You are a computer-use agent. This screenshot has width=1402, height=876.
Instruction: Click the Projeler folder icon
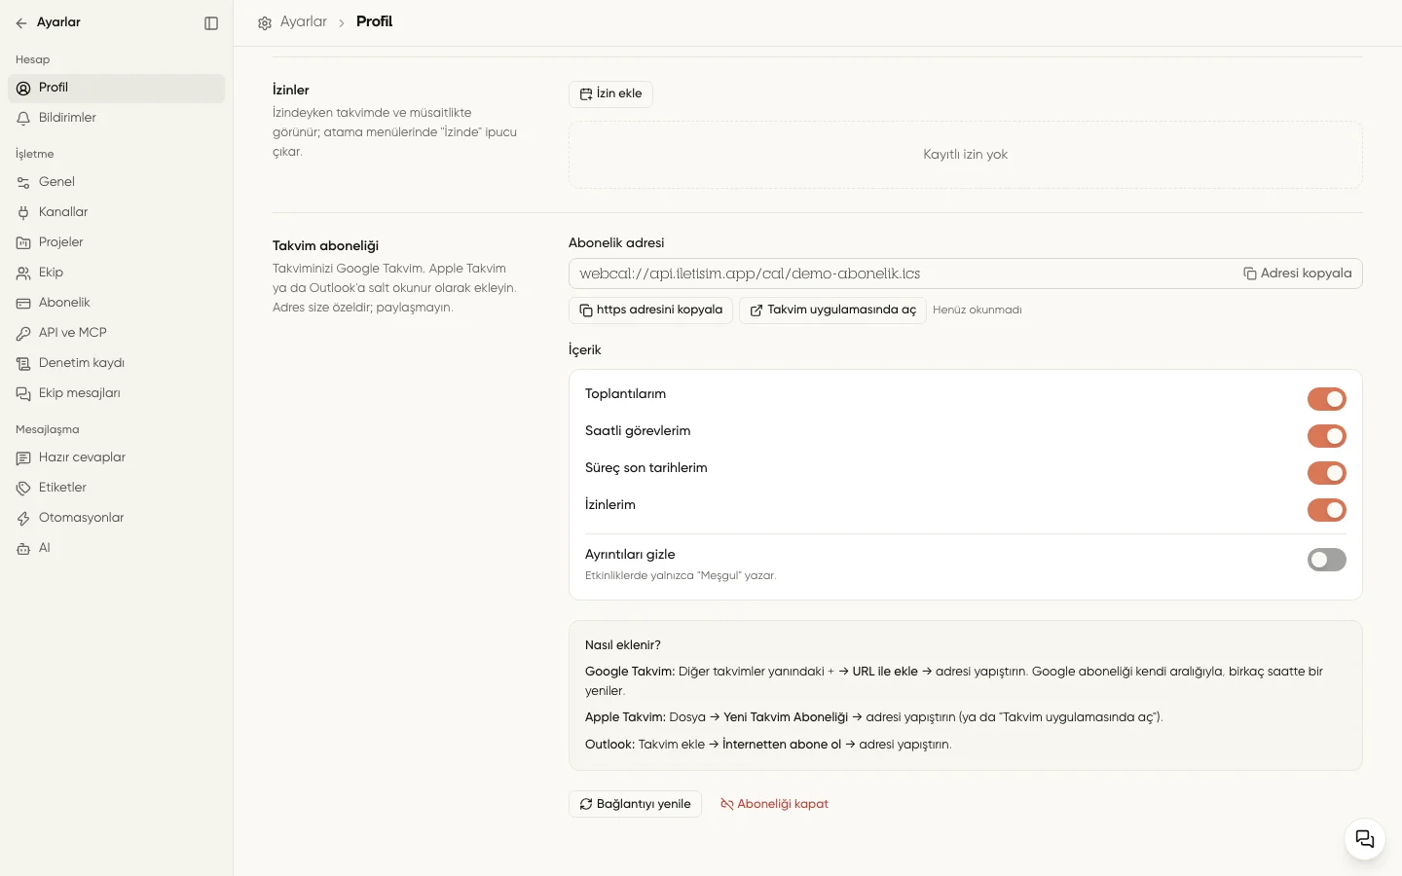(23, 243)
